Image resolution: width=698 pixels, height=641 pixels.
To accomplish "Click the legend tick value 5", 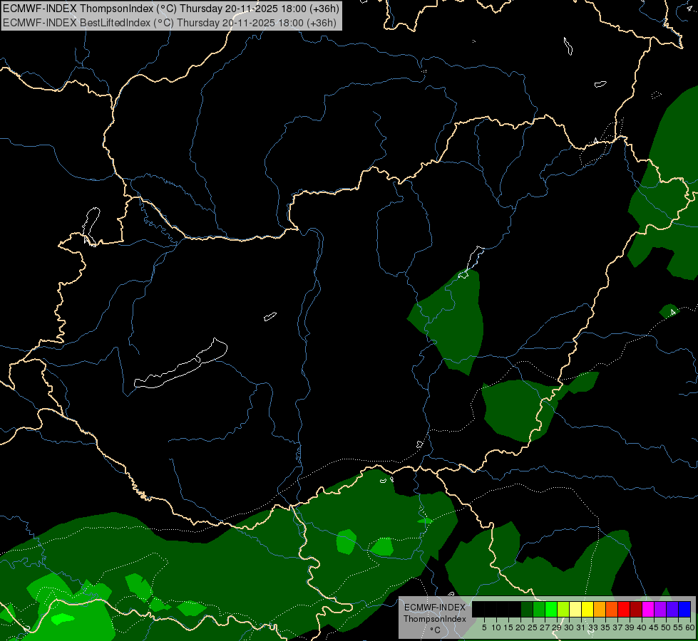I will pos(484,627).
